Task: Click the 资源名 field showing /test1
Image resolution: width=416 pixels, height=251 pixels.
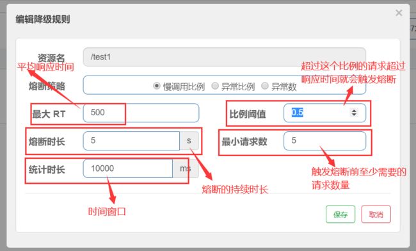Action: pyautogui.click(x=225, y=57)
